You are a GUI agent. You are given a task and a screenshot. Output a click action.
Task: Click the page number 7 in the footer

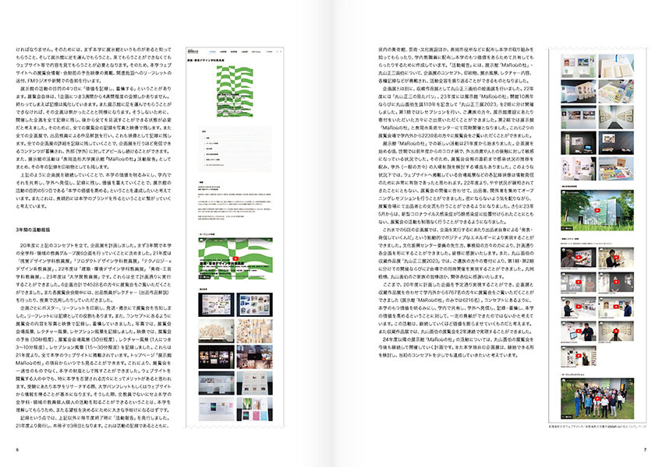pyautogui.click(x=645, y=450)
